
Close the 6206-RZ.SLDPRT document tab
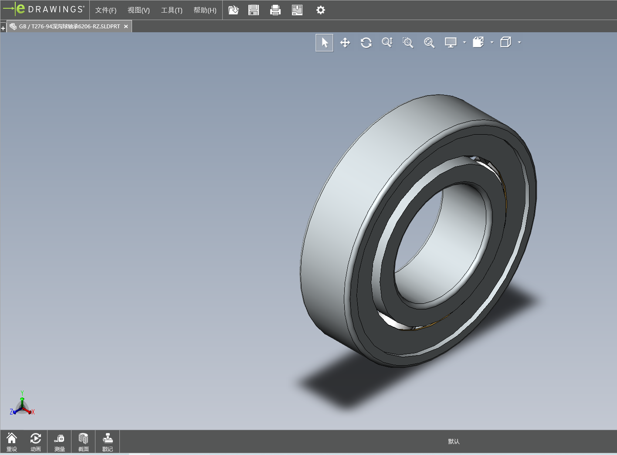126,27
